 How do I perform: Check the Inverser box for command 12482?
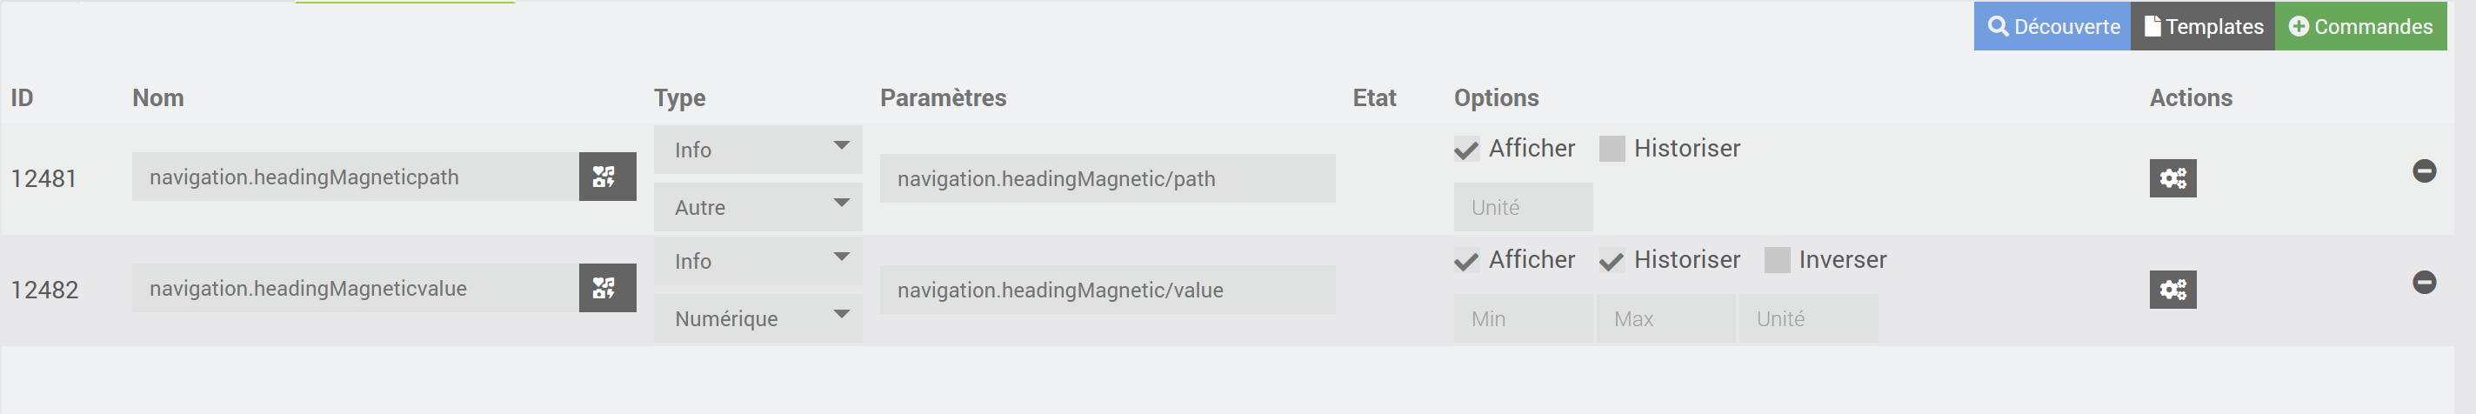click(1778, 261)
